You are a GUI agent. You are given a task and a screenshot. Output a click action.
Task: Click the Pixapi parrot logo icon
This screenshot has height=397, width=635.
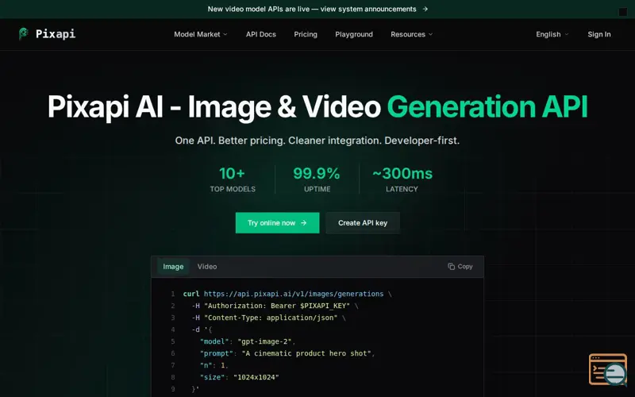(x=24, y=33)
